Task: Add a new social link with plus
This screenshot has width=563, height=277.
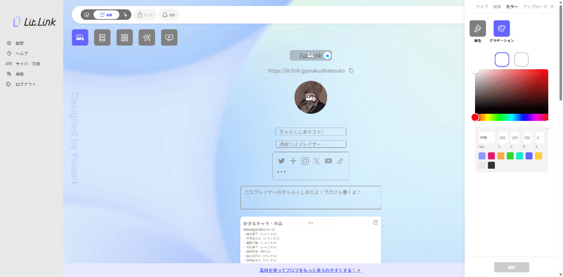Action: pos(293,161)
